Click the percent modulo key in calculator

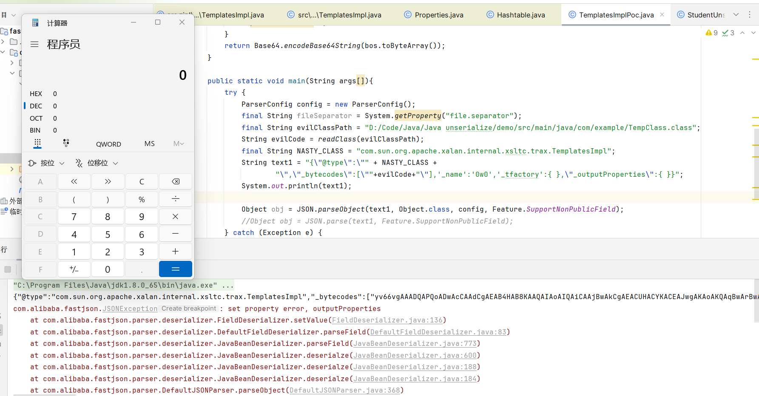pyautogui.click(x=142, y=199)
